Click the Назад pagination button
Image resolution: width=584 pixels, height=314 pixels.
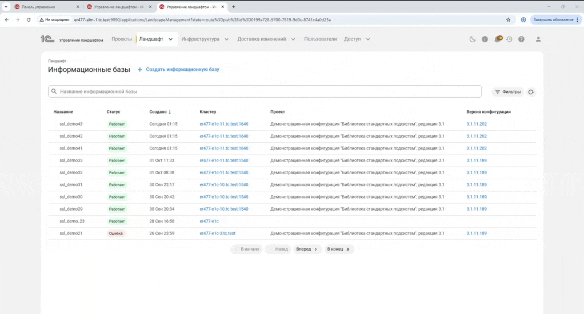(279, 249)
